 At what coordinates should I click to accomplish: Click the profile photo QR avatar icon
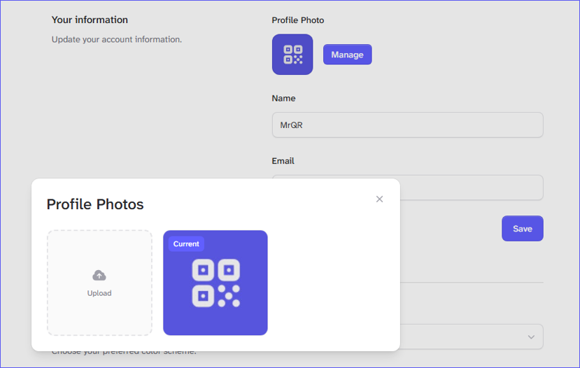tap(292, 55)
